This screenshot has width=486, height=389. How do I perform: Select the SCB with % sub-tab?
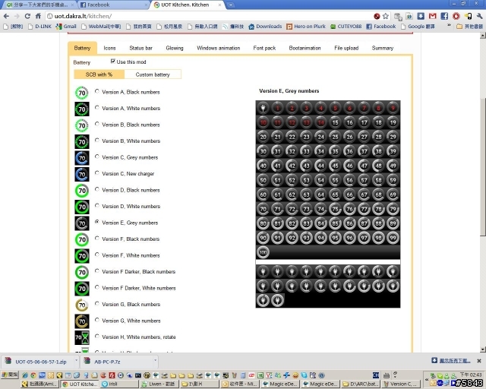(x=99, y=74)
